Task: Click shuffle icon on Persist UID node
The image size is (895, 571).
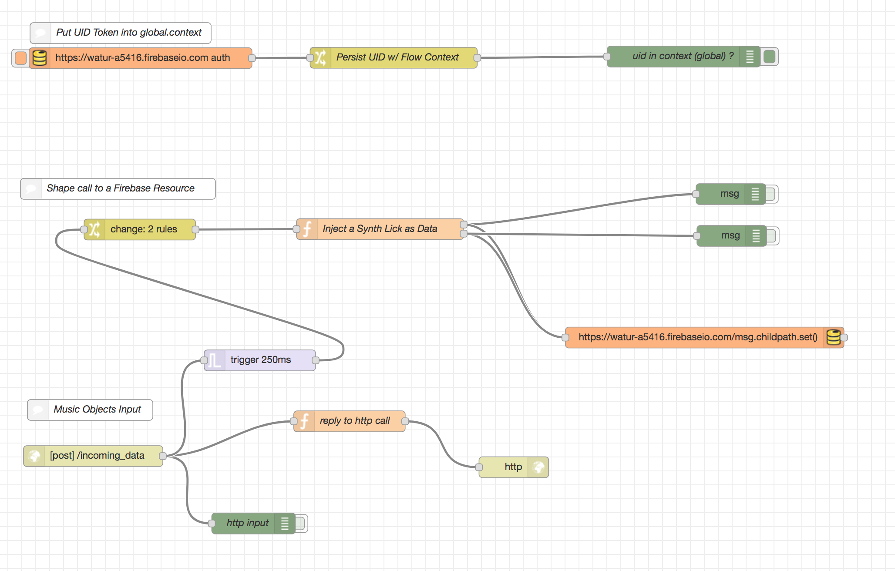Action: click(x=320, y=57)
